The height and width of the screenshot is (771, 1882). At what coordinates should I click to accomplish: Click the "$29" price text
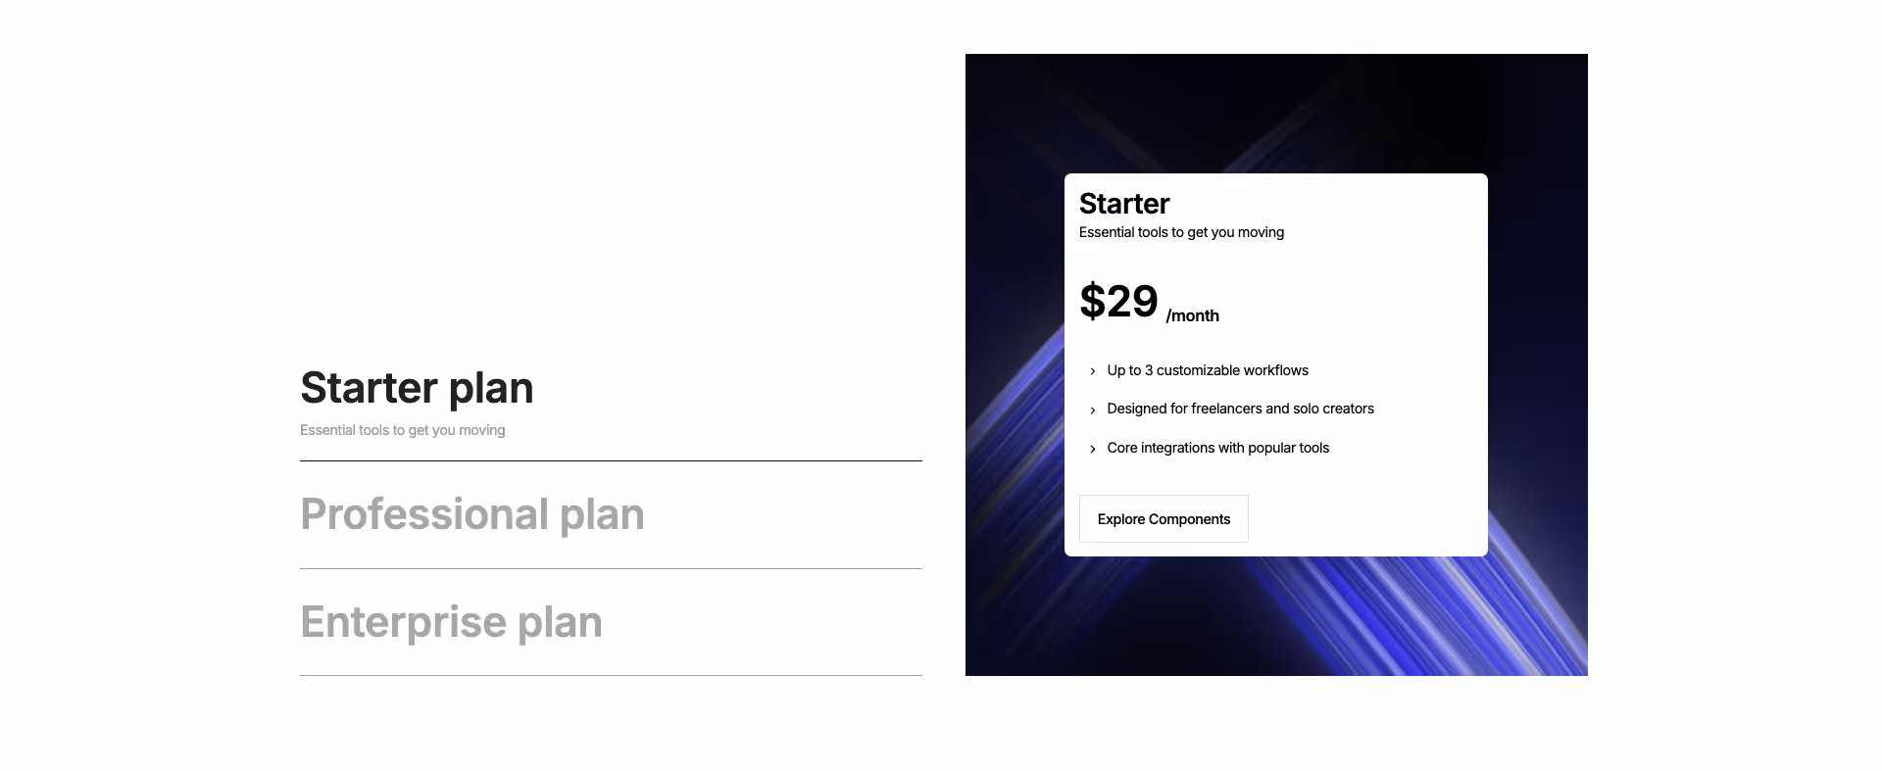coord(1118,302)
